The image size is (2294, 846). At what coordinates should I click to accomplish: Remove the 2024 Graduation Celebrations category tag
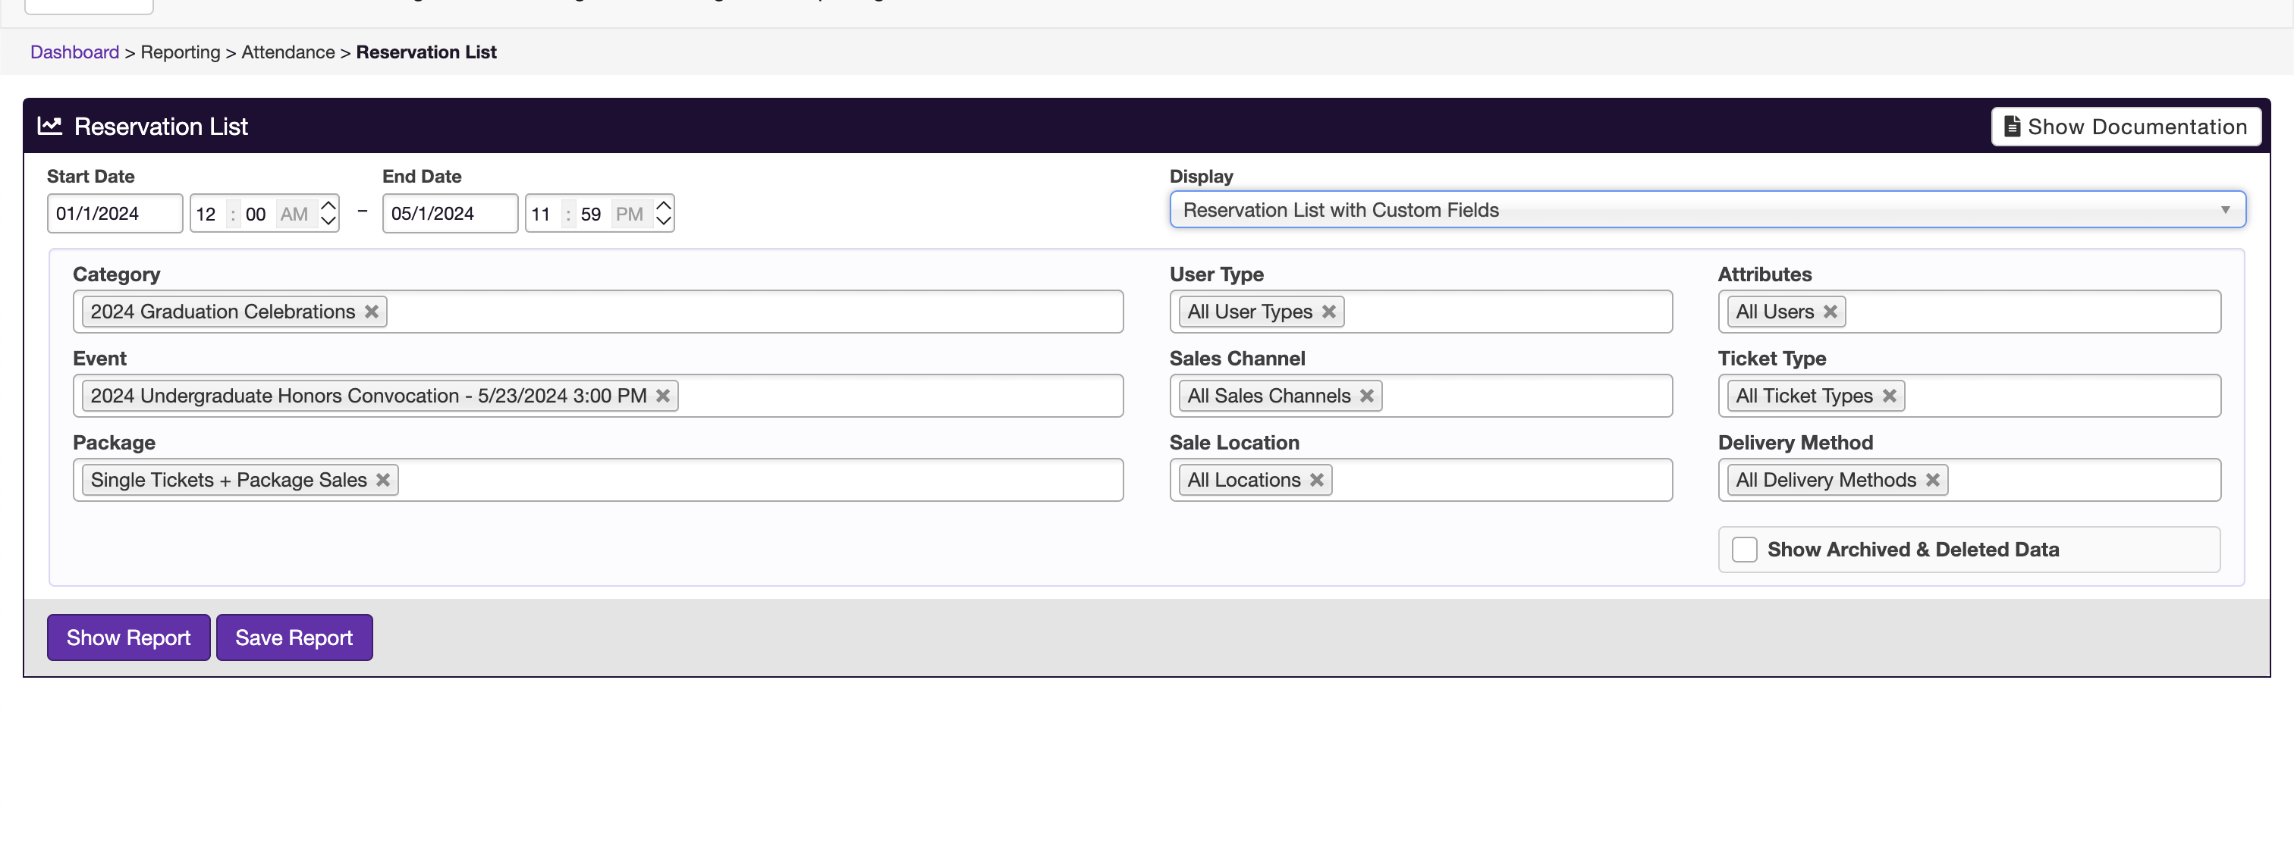click(x=372, y=312)
